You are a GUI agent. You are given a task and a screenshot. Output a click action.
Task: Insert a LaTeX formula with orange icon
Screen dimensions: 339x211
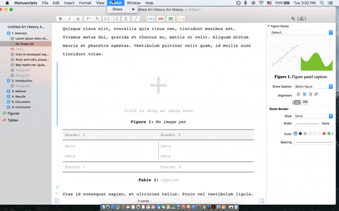[181, 19]
